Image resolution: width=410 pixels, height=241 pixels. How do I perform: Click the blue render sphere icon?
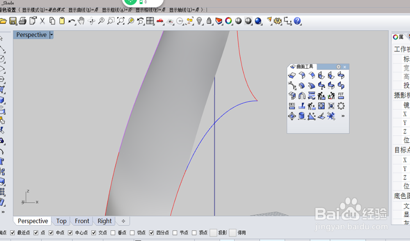pyautogui.click(x=258, y=21)
